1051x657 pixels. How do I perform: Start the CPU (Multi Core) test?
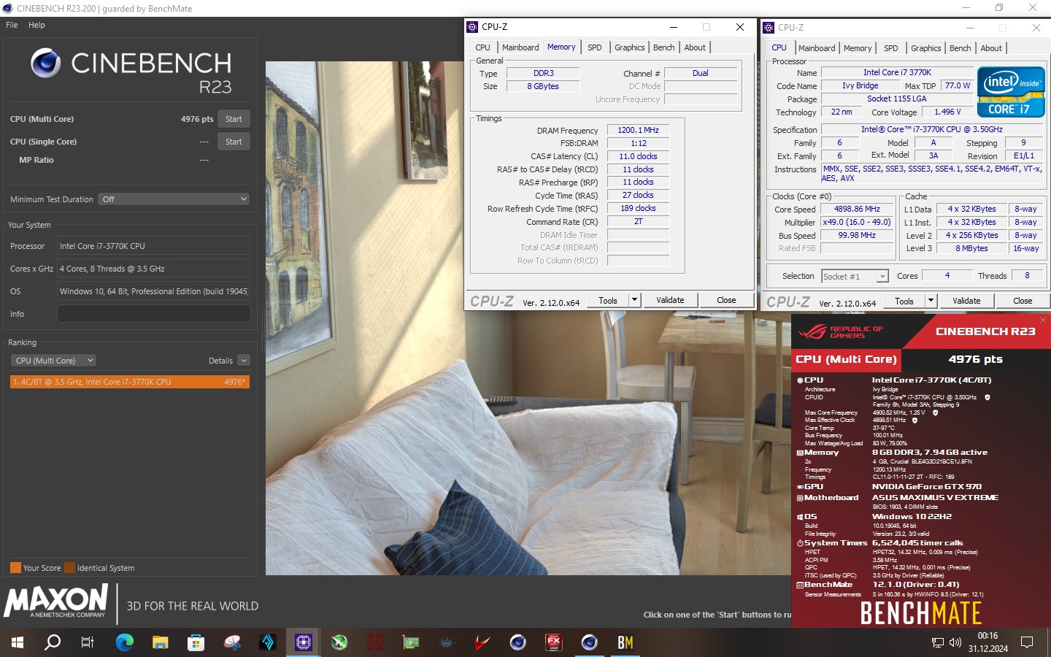[234, 119]
